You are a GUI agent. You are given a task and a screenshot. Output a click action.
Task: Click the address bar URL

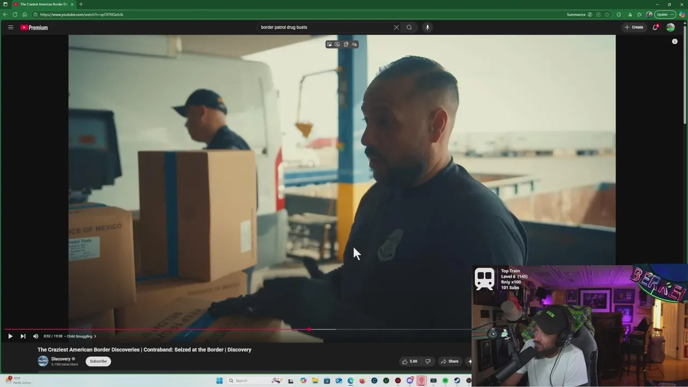coord(82,15)
